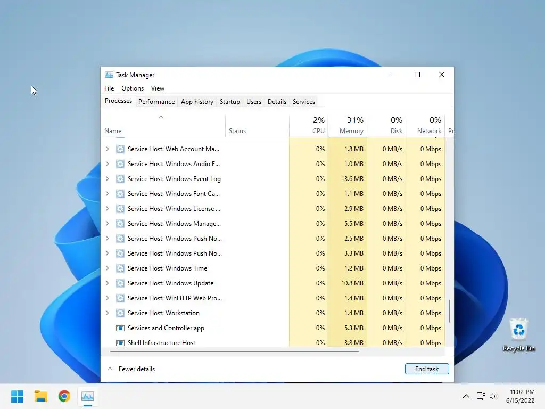Screen dimensions: 545x409
Task: Click Services and Controller app icon
Action: 120,328
